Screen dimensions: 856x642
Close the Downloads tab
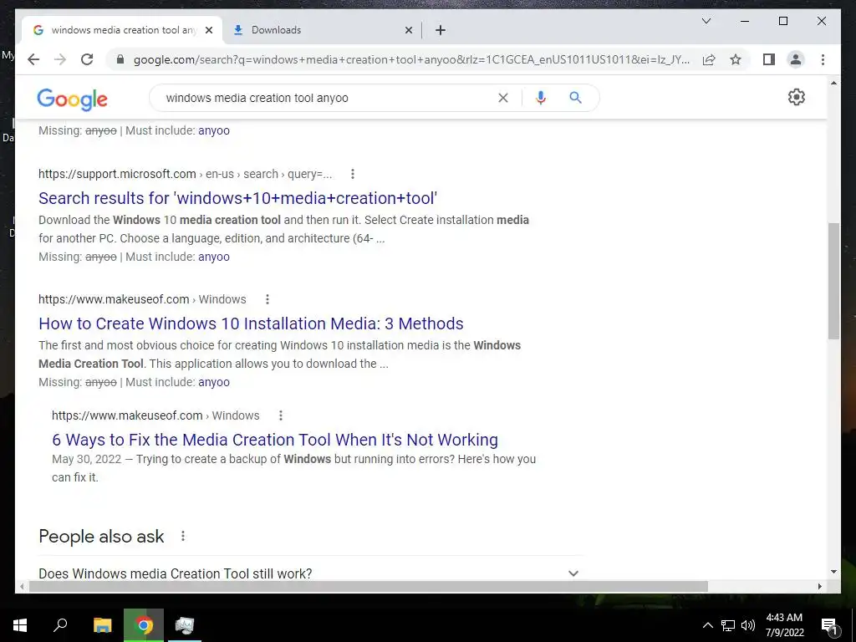(x=408, y=31)
